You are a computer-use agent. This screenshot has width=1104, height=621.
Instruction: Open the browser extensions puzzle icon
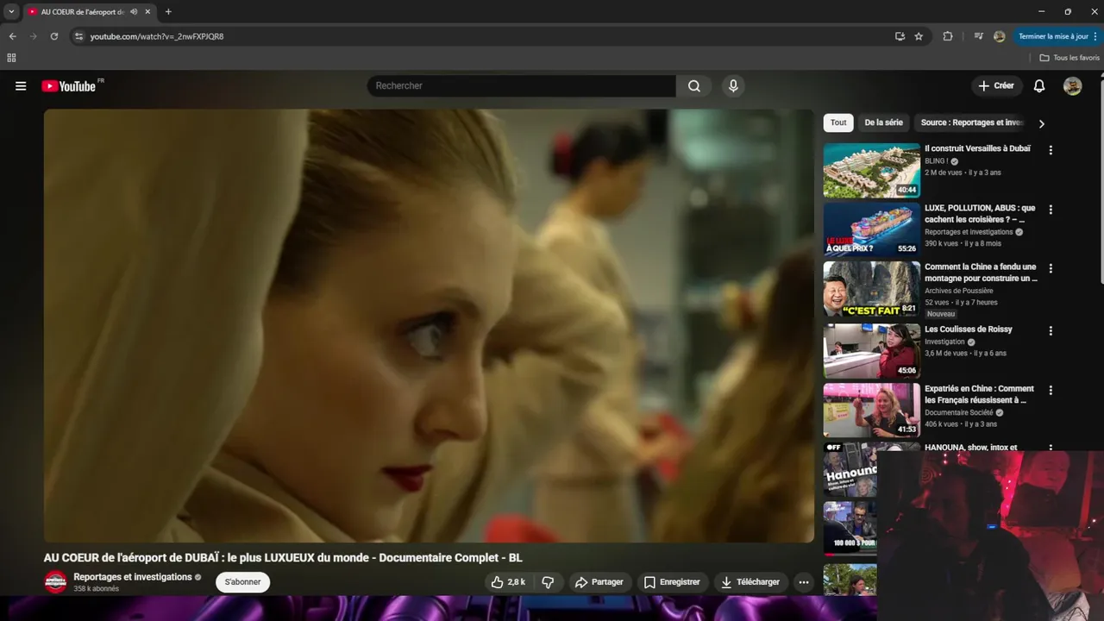pos(948,36)
